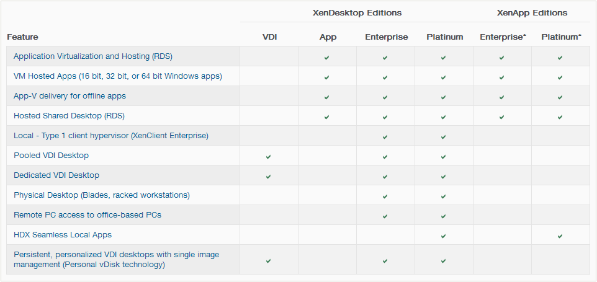Click Remote PC access to office-based PCs
The image size is (597, 282).
[88, 214]
